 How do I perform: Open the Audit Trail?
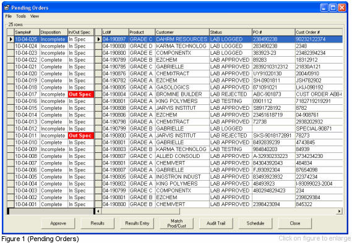pyautogui.click(x=216, y=223)
